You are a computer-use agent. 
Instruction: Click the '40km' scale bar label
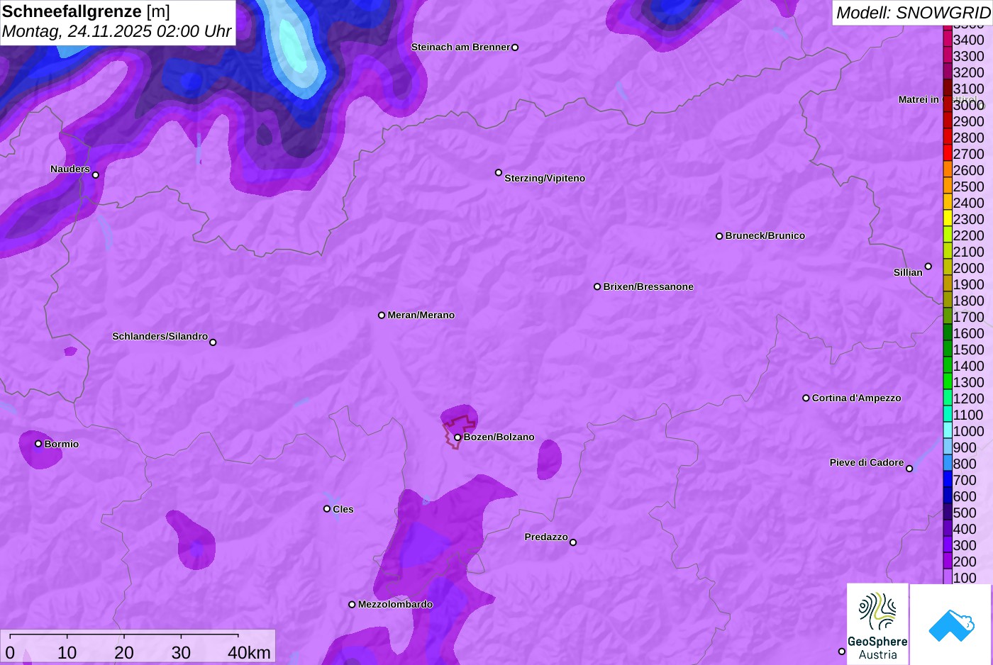(x=249, y=652)
